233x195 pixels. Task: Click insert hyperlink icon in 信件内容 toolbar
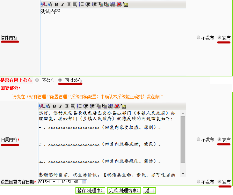[x=112, y=5]
